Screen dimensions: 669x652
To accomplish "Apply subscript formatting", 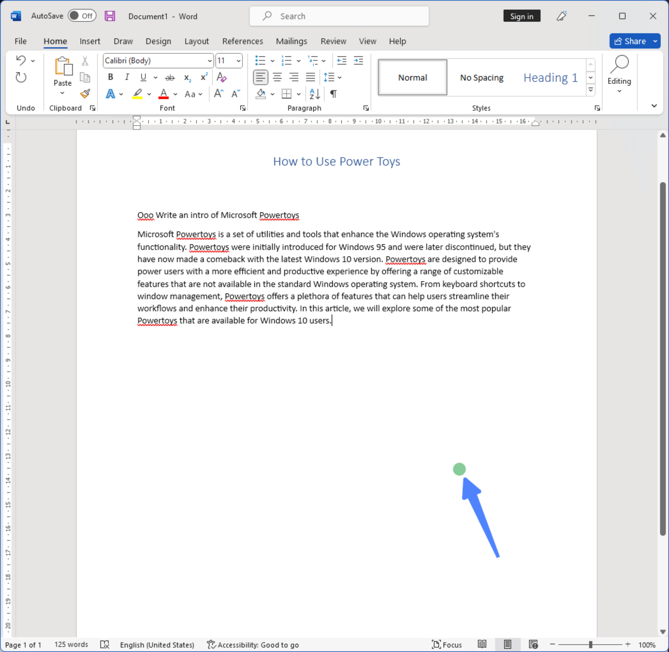I will pos(187,77).
